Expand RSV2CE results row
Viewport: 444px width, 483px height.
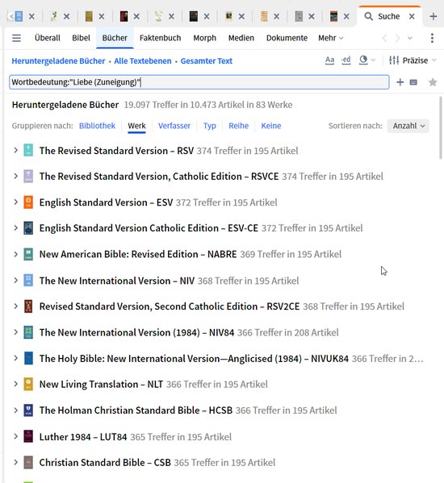[15, 306]
